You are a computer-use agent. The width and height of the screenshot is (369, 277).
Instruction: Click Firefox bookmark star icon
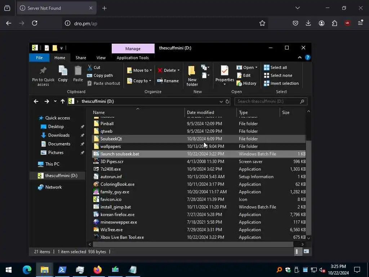coord(262,23)
